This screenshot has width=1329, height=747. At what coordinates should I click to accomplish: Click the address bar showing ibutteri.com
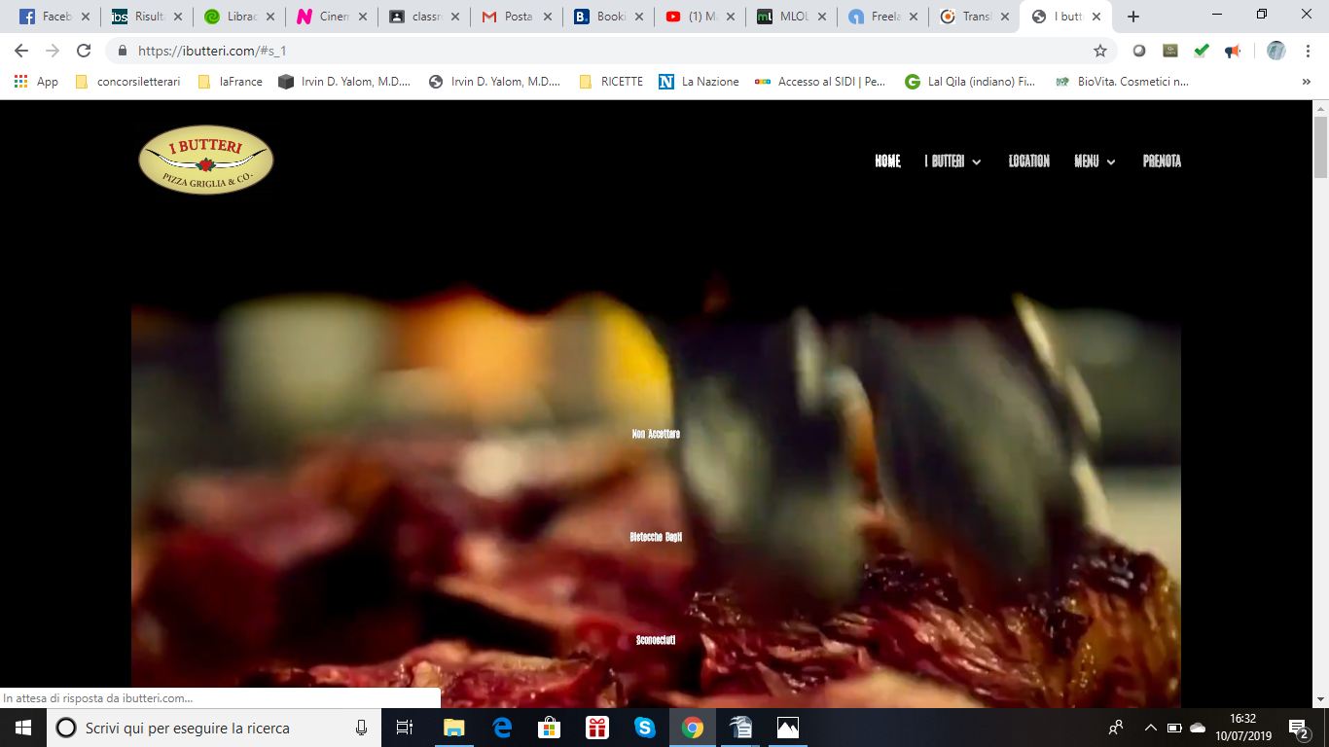pos(584,51)
